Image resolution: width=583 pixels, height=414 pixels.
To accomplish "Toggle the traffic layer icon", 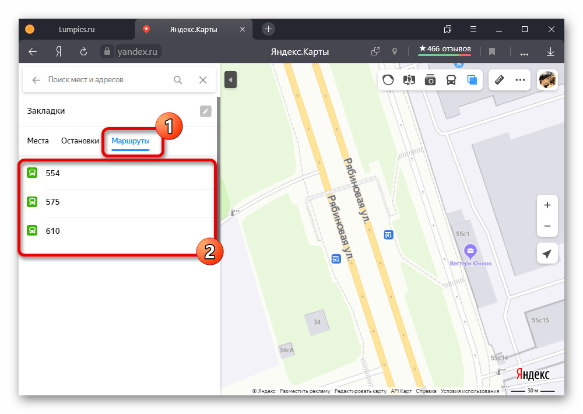I will 388,80.
